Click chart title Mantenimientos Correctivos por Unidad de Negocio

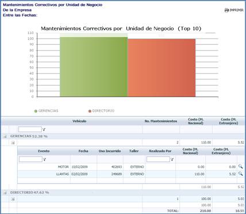(x=121, y=29)
